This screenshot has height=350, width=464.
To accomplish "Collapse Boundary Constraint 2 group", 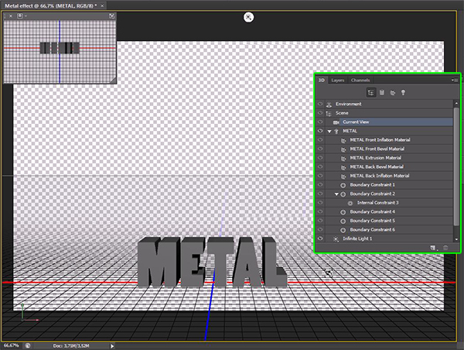I will pyautogui.click(x=336, y=194).
